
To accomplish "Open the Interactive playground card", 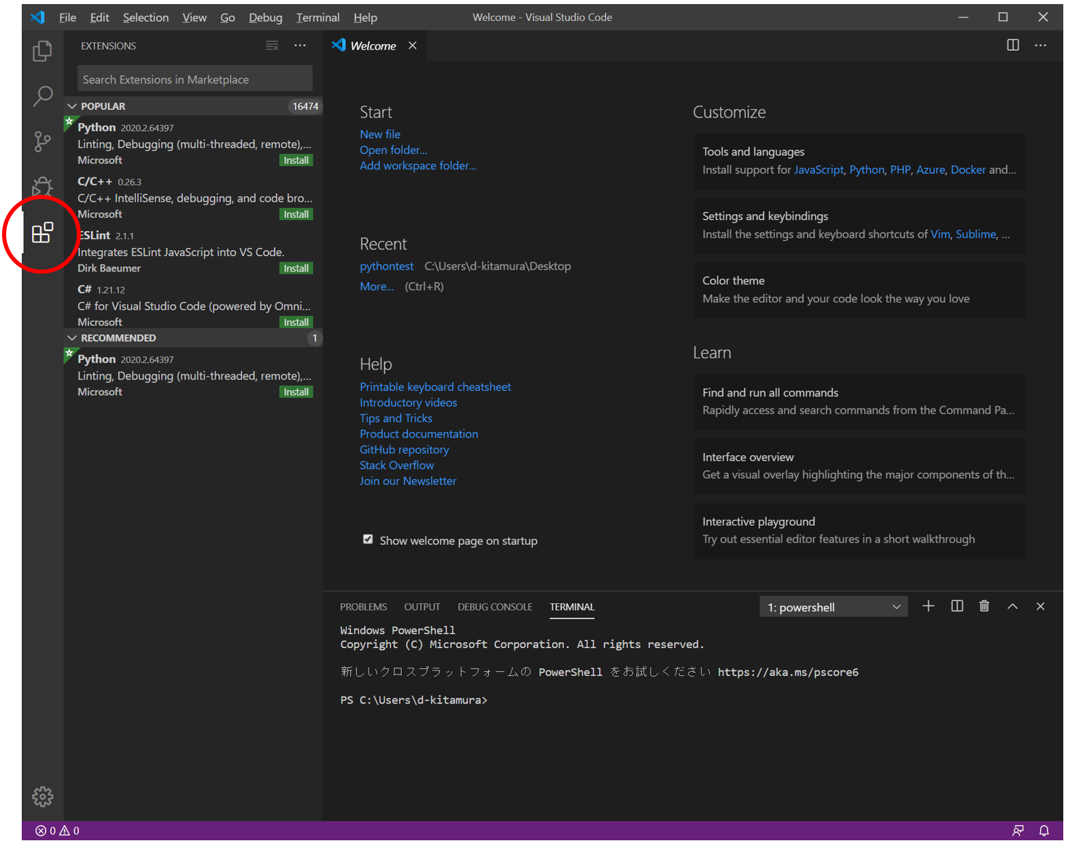I will (859, 531).
